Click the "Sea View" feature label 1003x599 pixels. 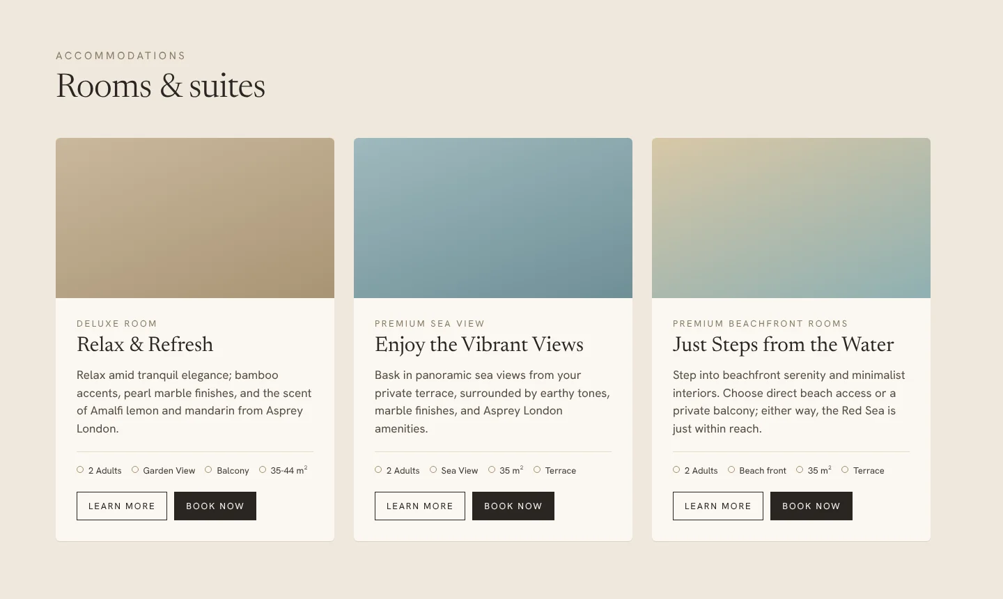click(460, 471)
